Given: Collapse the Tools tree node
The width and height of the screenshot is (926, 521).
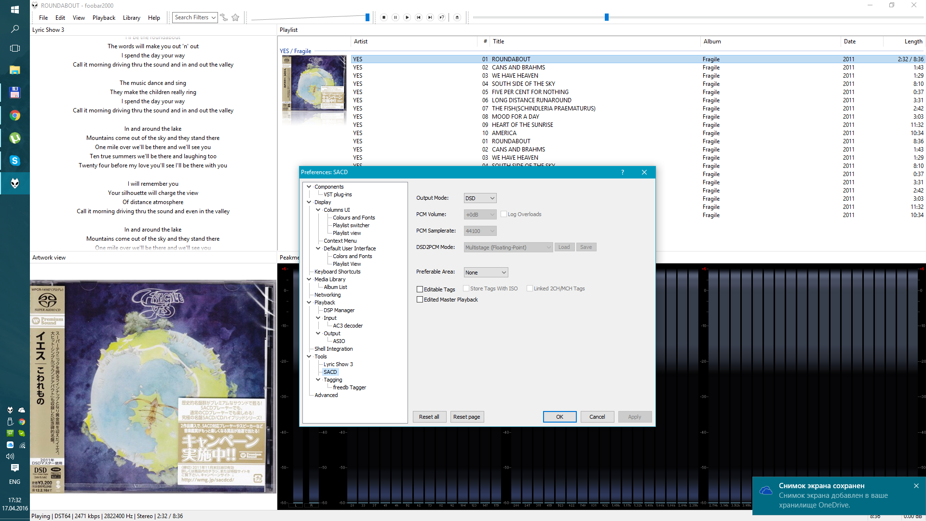Looking at the screenshot, I should (x=309, y=356).
